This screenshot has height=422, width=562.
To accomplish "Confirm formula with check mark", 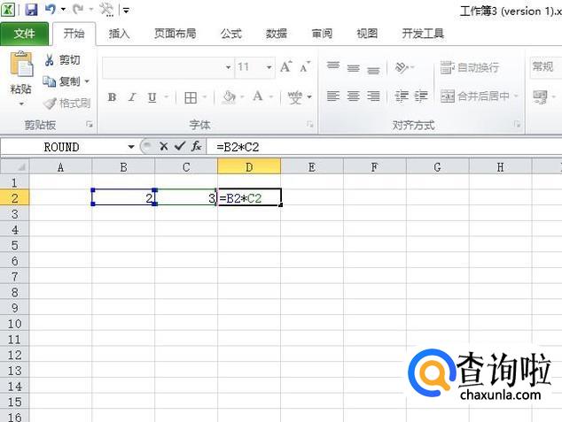I will [179, 146].
